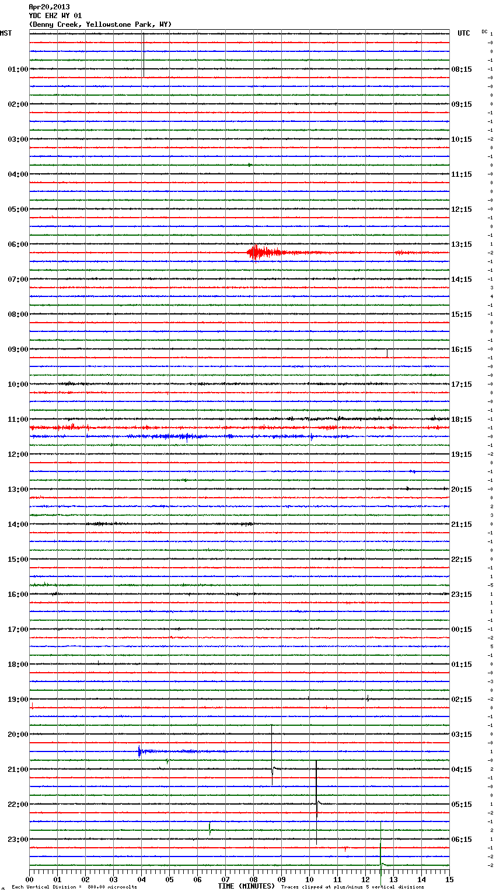Select the 01:00 MST hour label
Image resolution: width=496 pixels, height=895 pixels.
click(18, 69)
